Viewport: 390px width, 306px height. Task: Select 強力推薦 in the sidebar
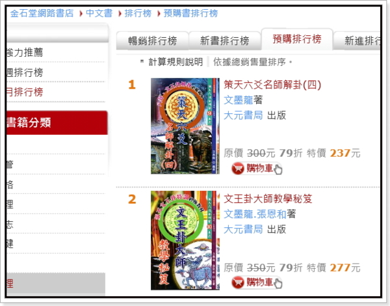coord(25,52)
